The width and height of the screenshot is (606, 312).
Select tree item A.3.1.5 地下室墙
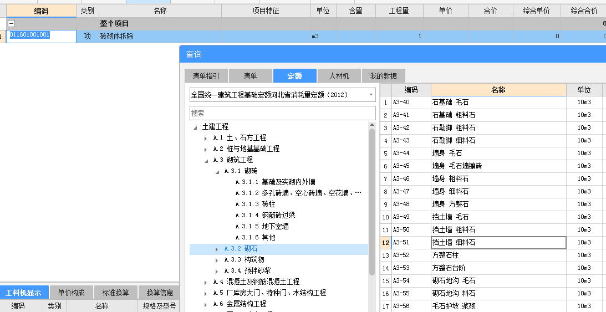262,226
